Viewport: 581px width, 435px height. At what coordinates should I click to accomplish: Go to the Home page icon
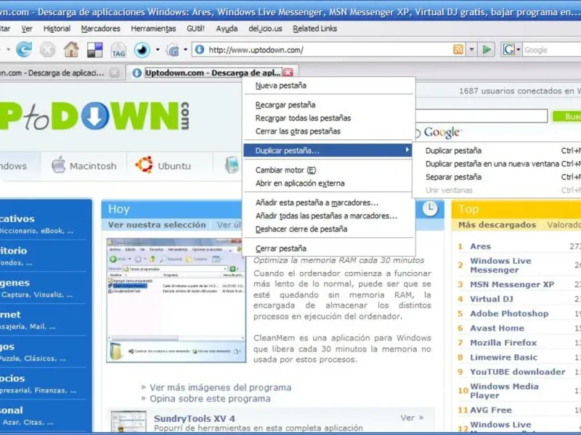(x=71, y=49)
